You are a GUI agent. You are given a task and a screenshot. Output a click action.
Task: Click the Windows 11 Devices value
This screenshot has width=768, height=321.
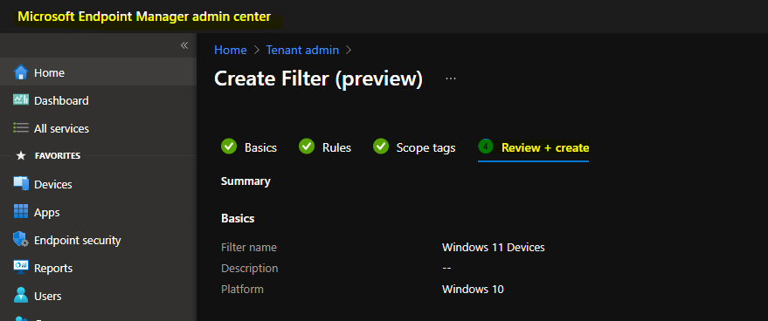click(494, 247)
